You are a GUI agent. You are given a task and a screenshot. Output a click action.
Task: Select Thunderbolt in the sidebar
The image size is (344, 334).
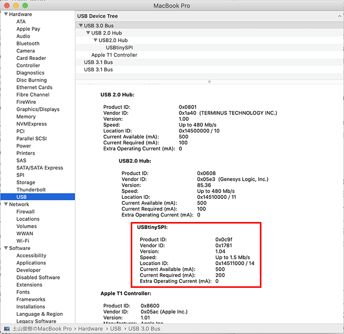pos(31,190)
